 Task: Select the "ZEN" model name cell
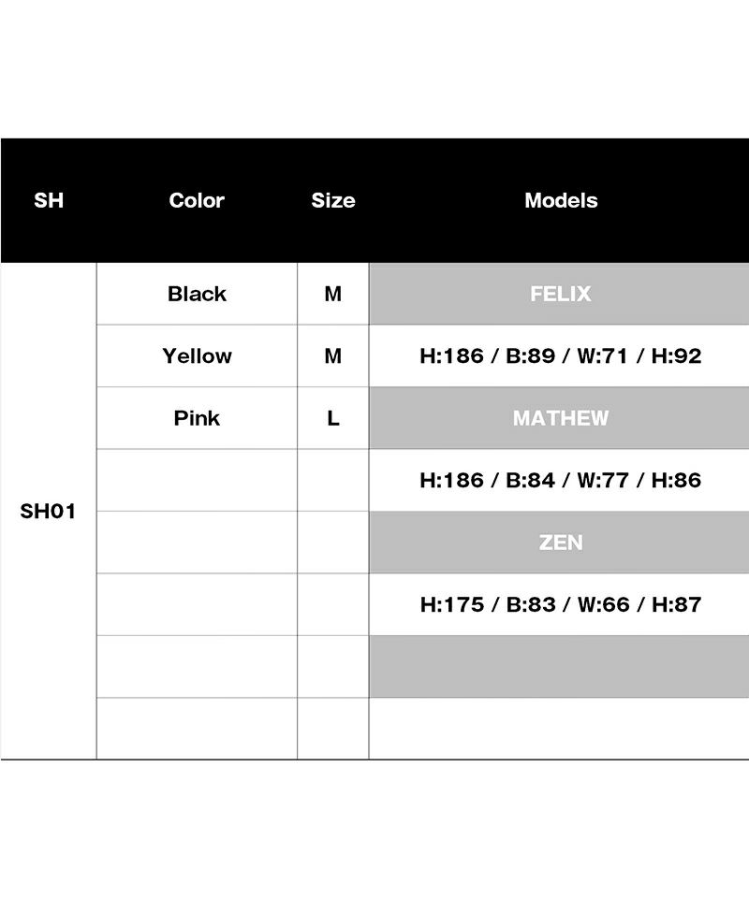(560, 543)
